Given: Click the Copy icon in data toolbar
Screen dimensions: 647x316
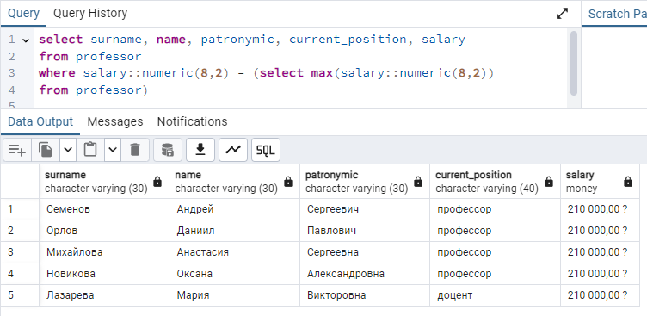Looking at the screenshot, I should pos(46,150).
